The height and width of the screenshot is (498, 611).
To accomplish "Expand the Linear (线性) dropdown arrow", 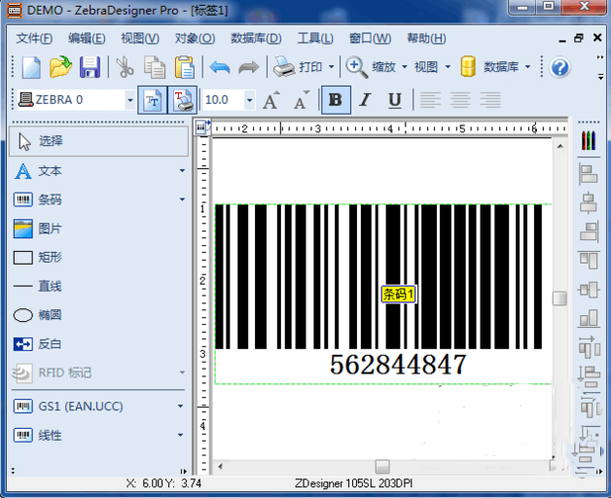I will tap(180, 435).
